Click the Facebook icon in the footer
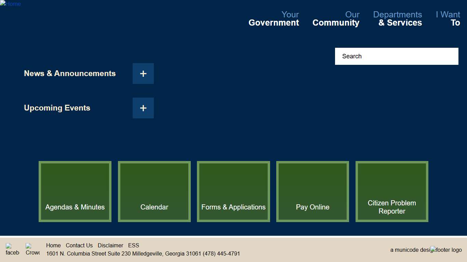467x262 pixels. point(12,249)
